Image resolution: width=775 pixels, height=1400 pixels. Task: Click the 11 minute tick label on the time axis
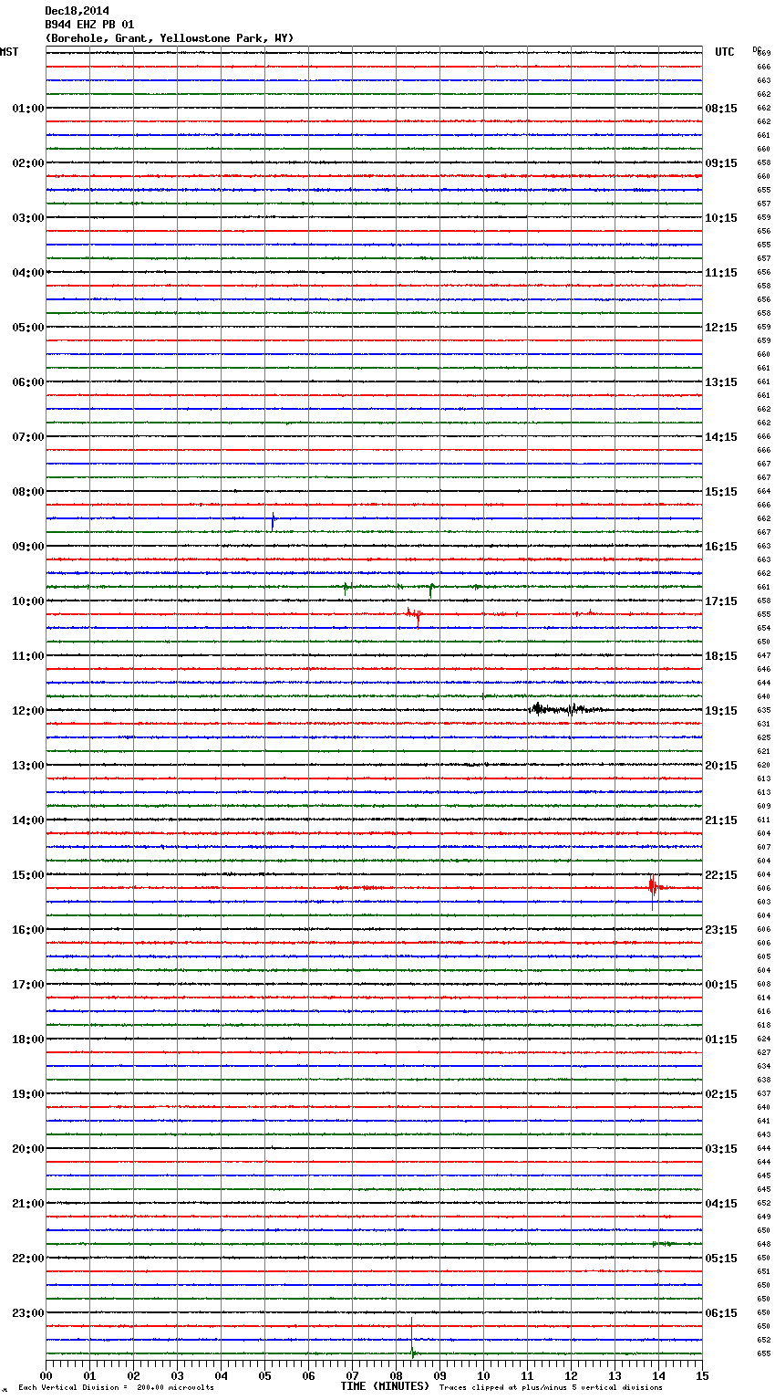coord(527,1375)
